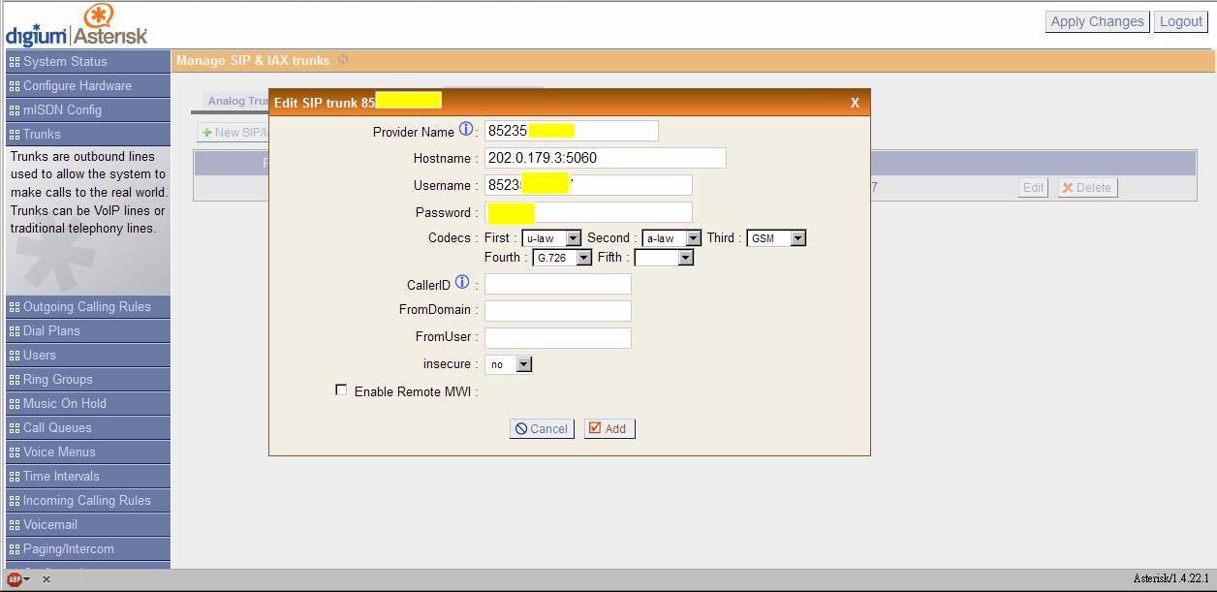This screenshot has height=592, width=1217.
Task: Click the CallerID info icon
Action: [462, 283]
